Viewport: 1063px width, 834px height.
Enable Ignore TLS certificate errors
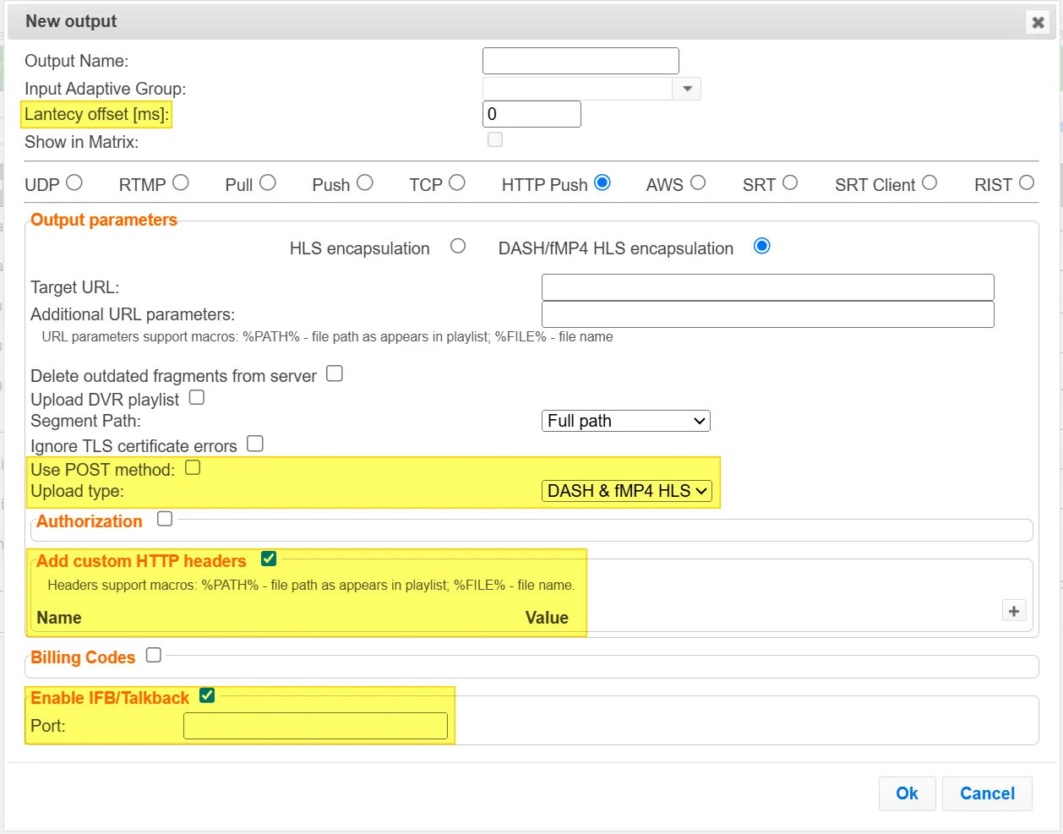click(x=255, y=444)
